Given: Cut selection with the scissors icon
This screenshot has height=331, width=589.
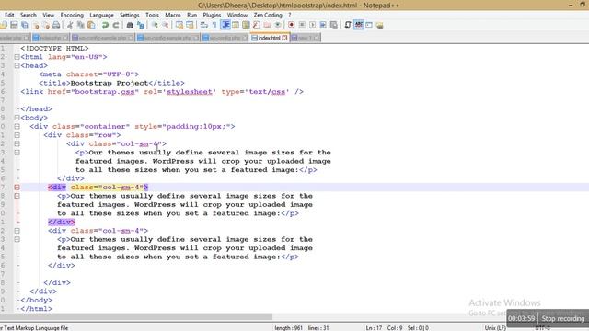Looking at the screenshot, I should (70, 25).
